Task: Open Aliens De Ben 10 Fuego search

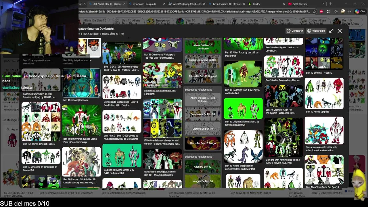Action: 203,143
